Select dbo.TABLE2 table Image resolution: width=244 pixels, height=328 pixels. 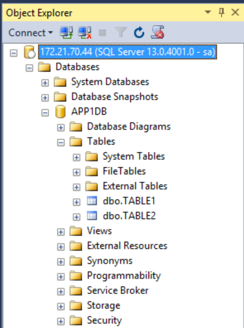point(129,216)
